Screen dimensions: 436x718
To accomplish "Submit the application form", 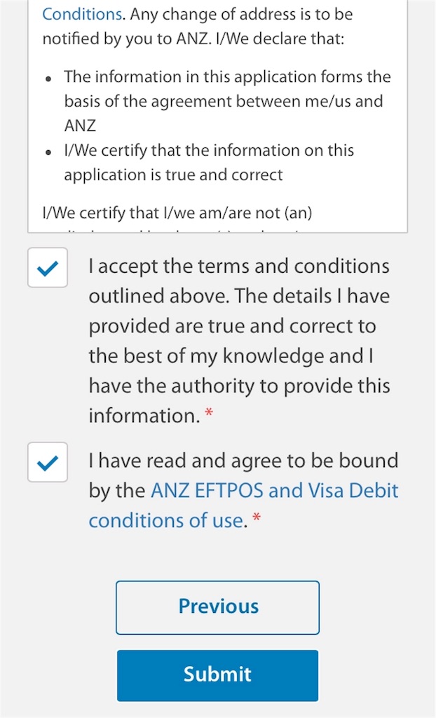I will [x=217, y=675].
